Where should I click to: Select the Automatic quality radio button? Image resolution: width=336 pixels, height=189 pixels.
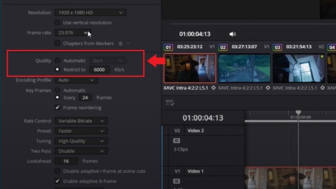pos(57,60)
